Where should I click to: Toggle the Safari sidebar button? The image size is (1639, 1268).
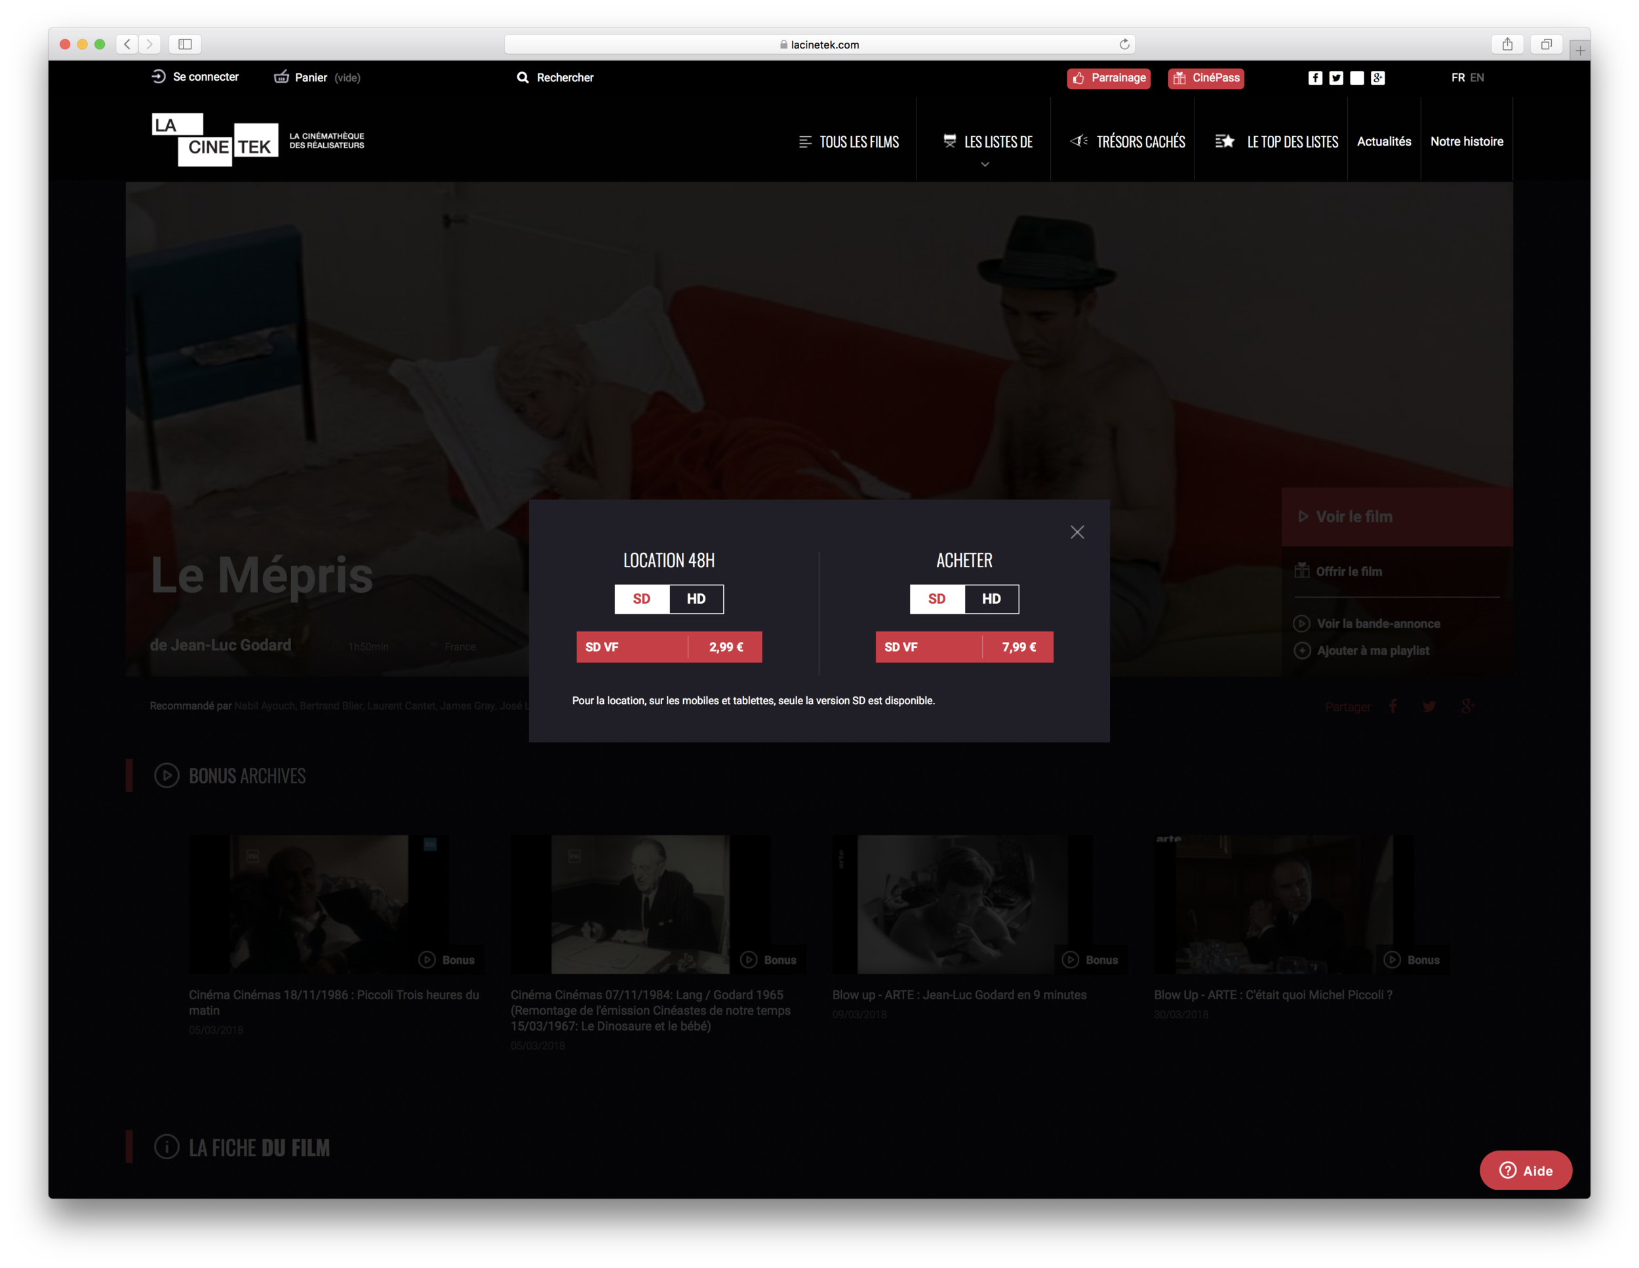185,45
